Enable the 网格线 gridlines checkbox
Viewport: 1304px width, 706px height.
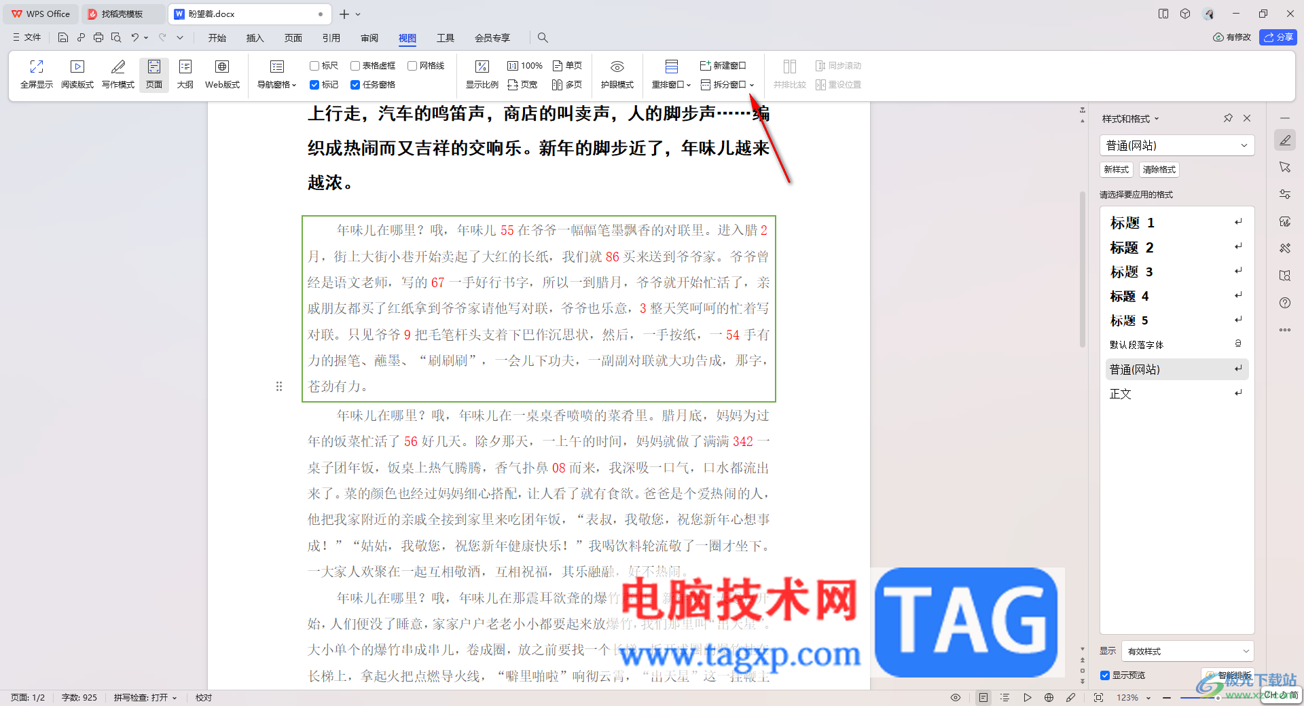tap(412, 66)
